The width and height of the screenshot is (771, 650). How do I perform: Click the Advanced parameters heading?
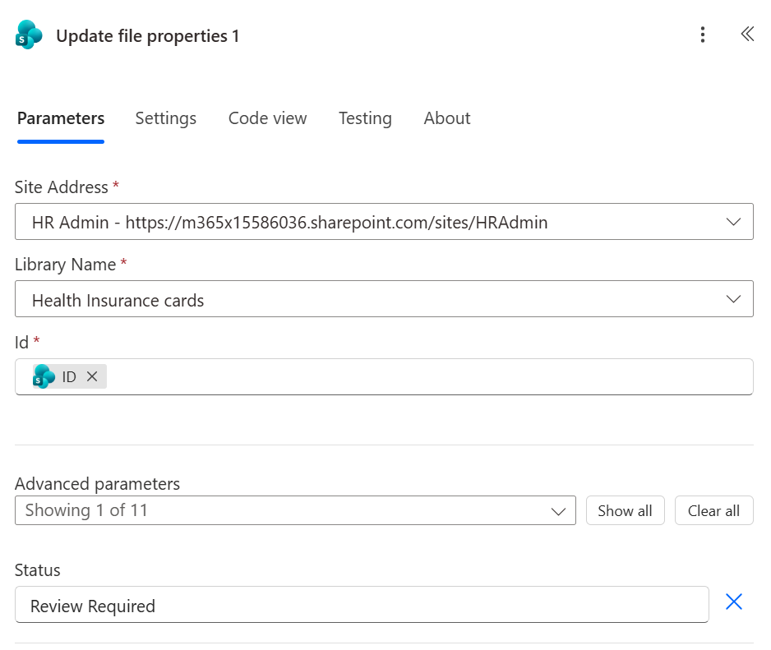pos(97,484)
